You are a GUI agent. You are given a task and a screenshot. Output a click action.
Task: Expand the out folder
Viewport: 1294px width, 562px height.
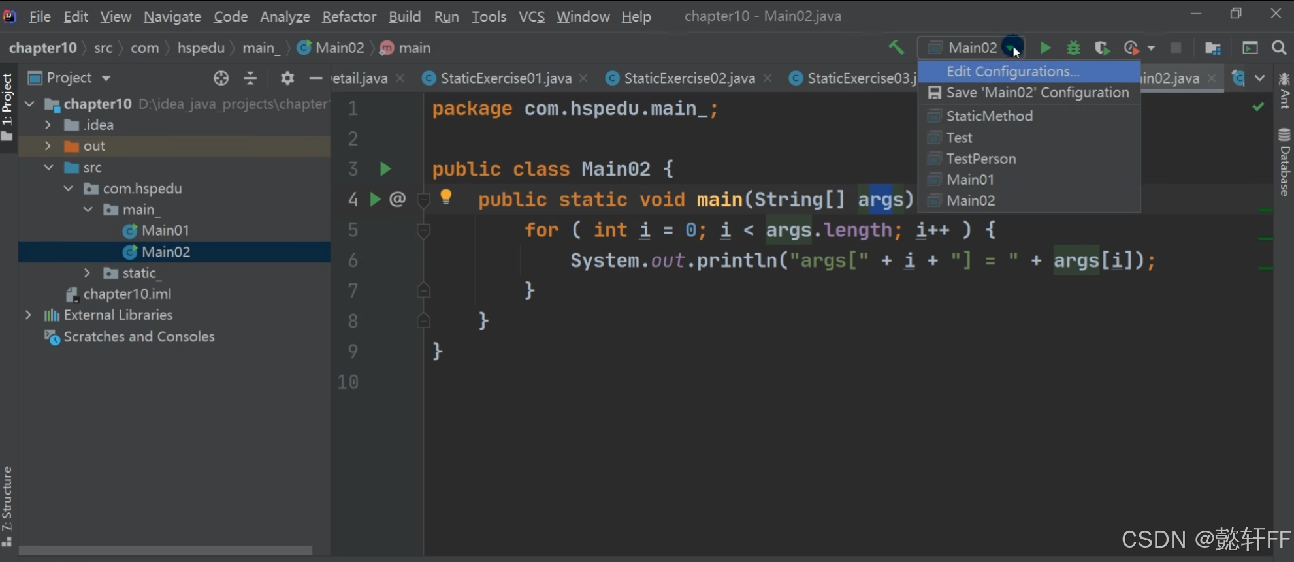pos(48,146)
